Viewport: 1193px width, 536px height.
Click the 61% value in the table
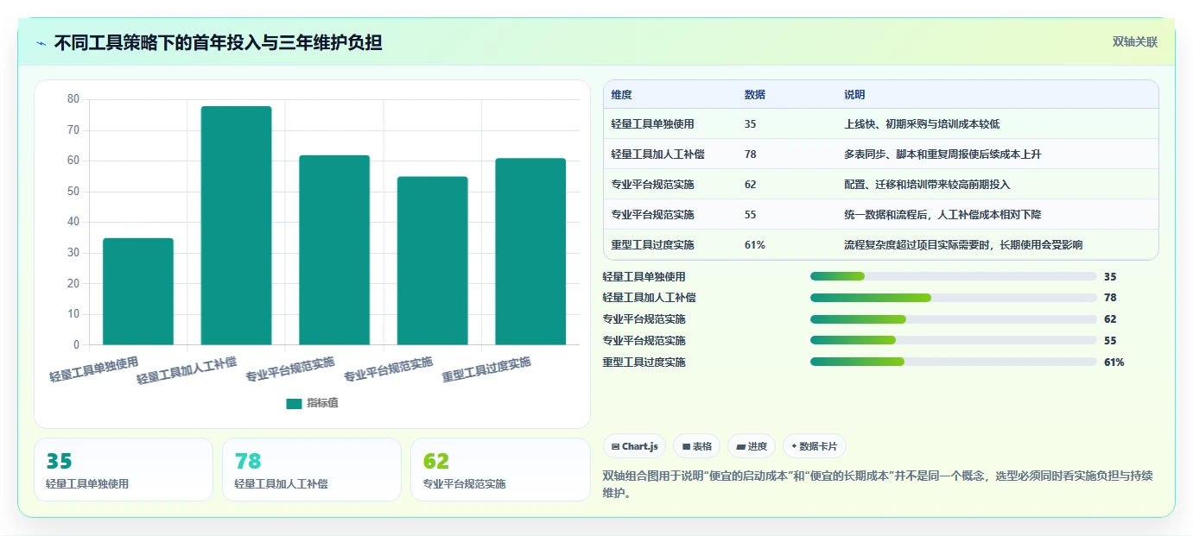point(754,245)
